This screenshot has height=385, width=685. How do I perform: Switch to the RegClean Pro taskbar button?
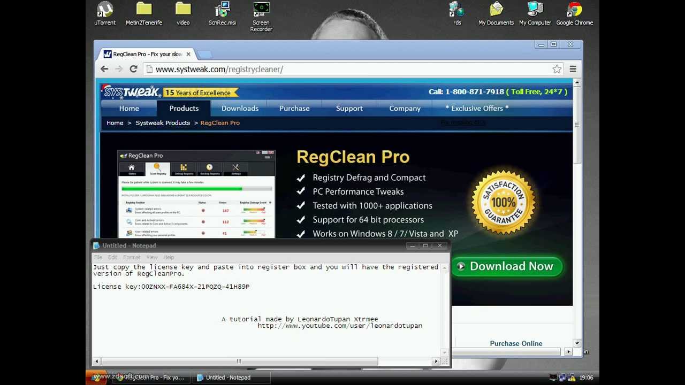(x=151, y=378)
